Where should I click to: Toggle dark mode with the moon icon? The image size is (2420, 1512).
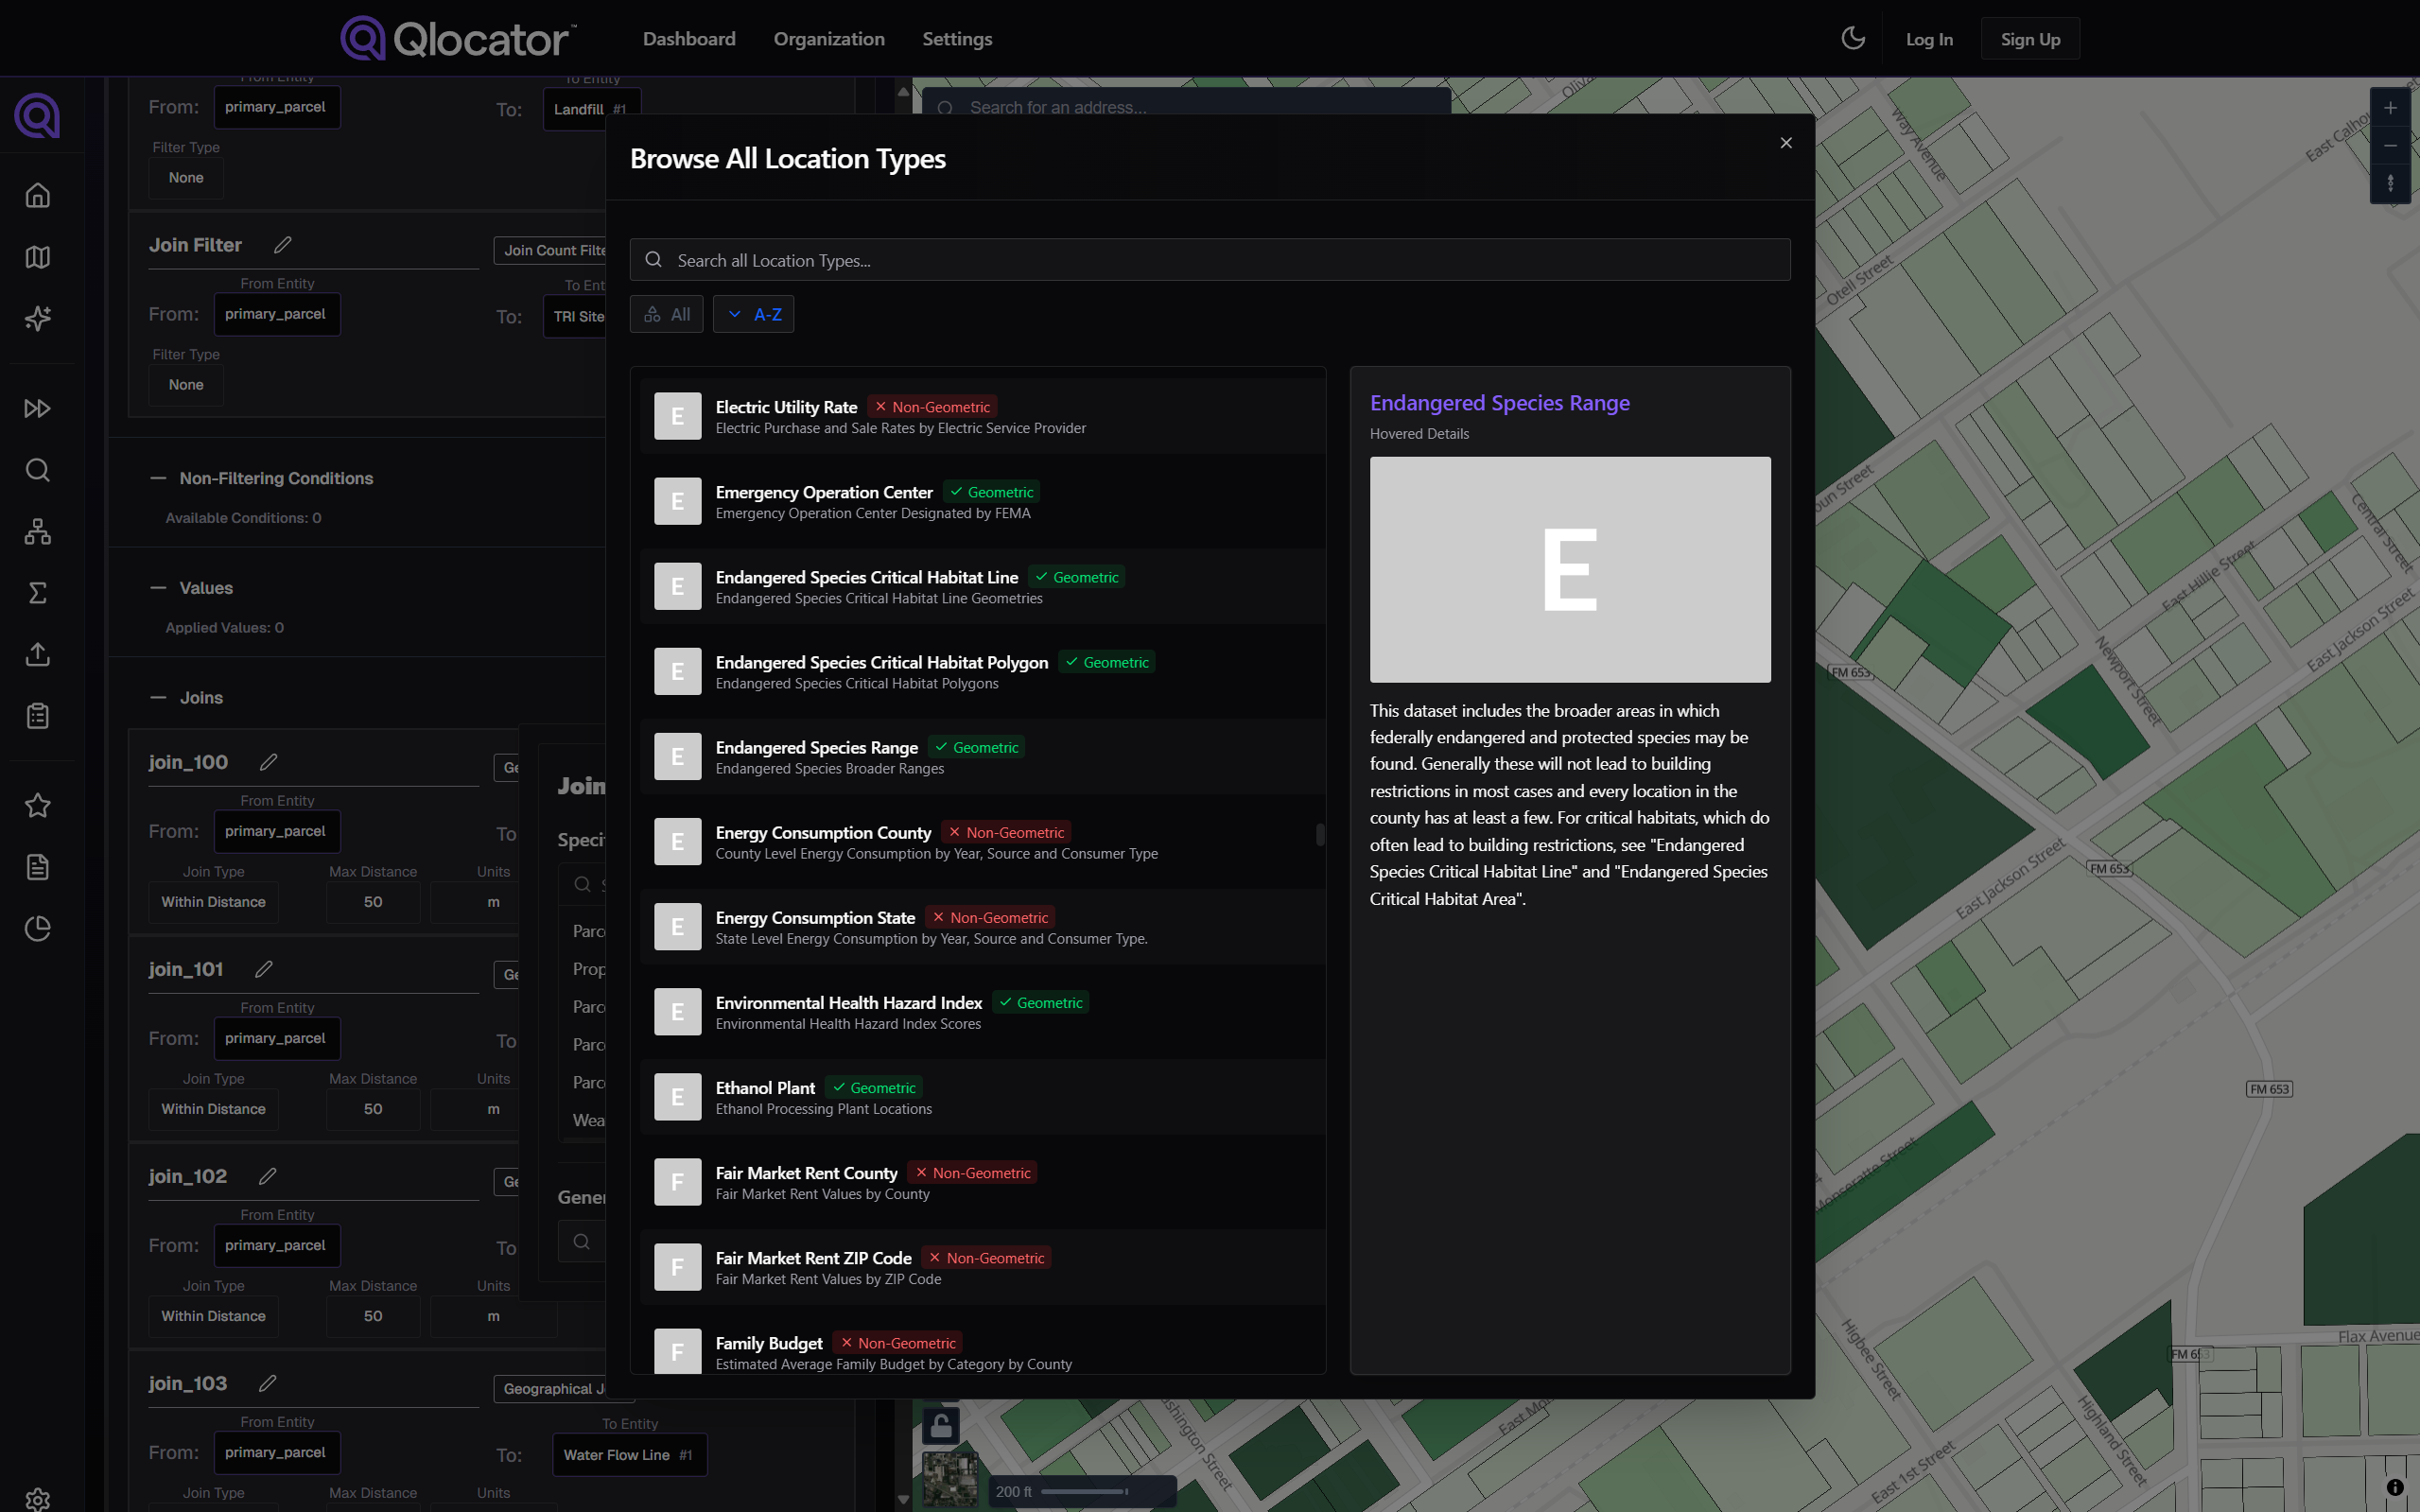coord(1853,38)
